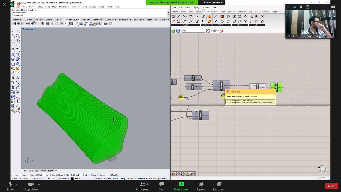Click the Geometry parameter node near Area component
This screenshot has height=192, width=341.
click(x=188, y=78)
